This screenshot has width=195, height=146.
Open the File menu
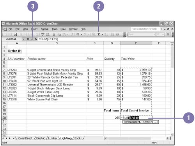(11, 29)
